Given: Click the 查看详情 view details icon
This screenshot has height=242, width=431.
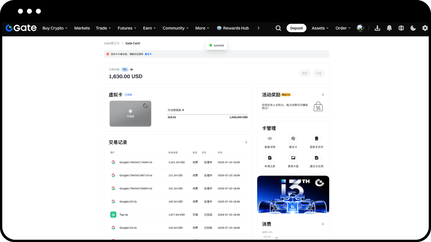Looking at the screenshot, I should [270, 138].
